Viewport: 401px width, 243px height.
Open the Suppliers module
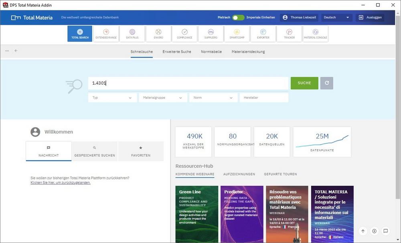[211, 34]
